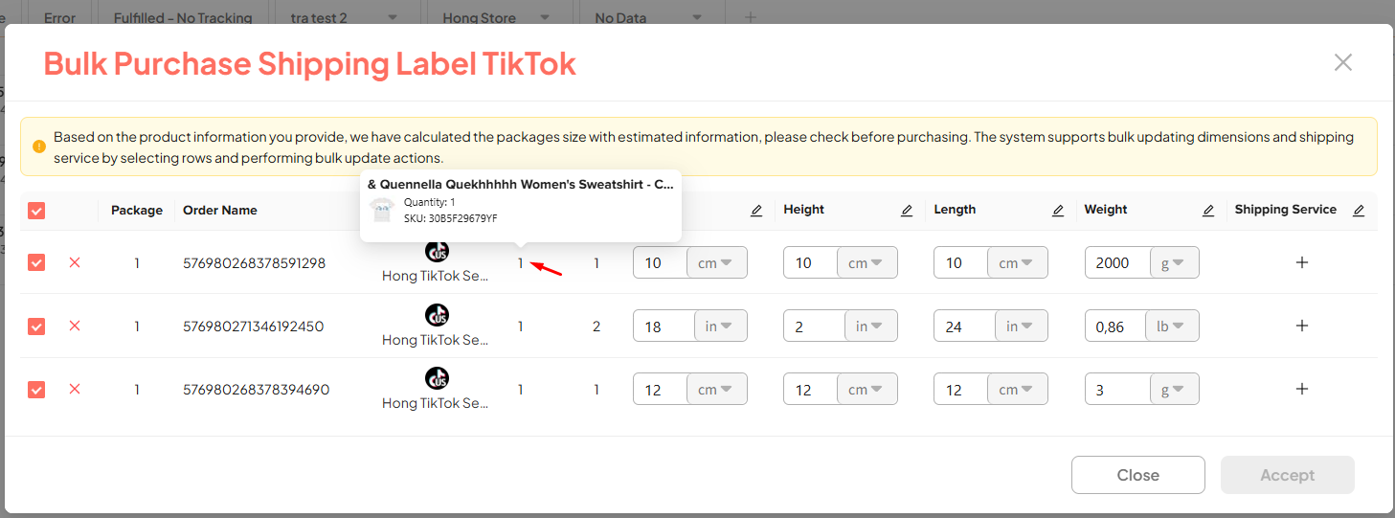Screen dimensions: 1395x518
Task: Click the pencil edit icon beside Height
Action: [x=906, y=211]
